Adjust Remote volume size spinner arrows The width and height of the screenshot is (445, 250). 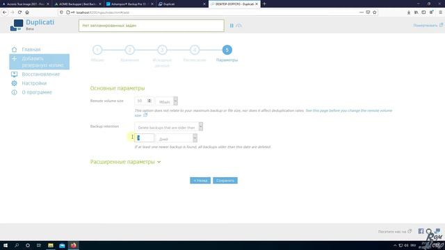coord(149,101)
